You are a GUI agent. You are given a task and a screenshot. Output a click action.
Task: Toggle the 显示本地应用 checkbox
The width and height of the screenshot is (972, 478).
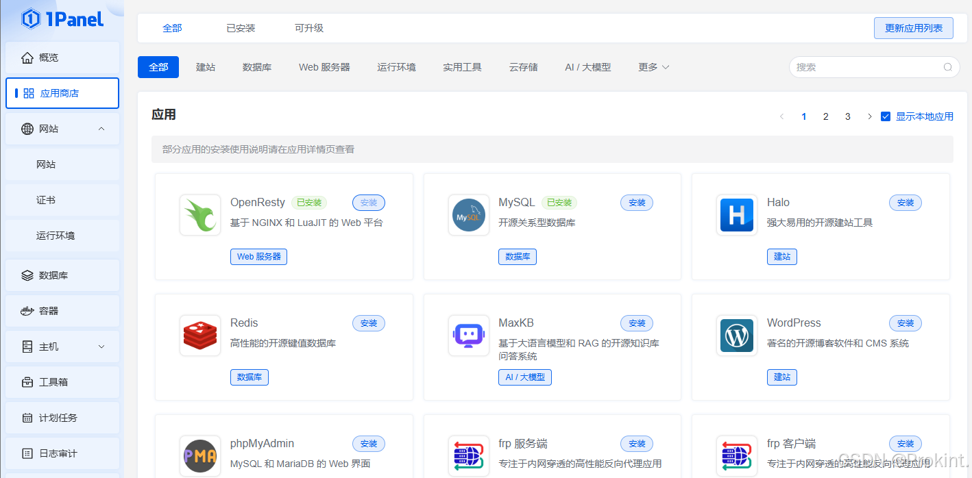[886, 116]
